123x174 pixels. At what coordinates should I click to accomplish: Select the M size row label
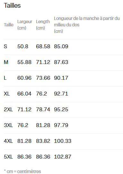[6, 62]
